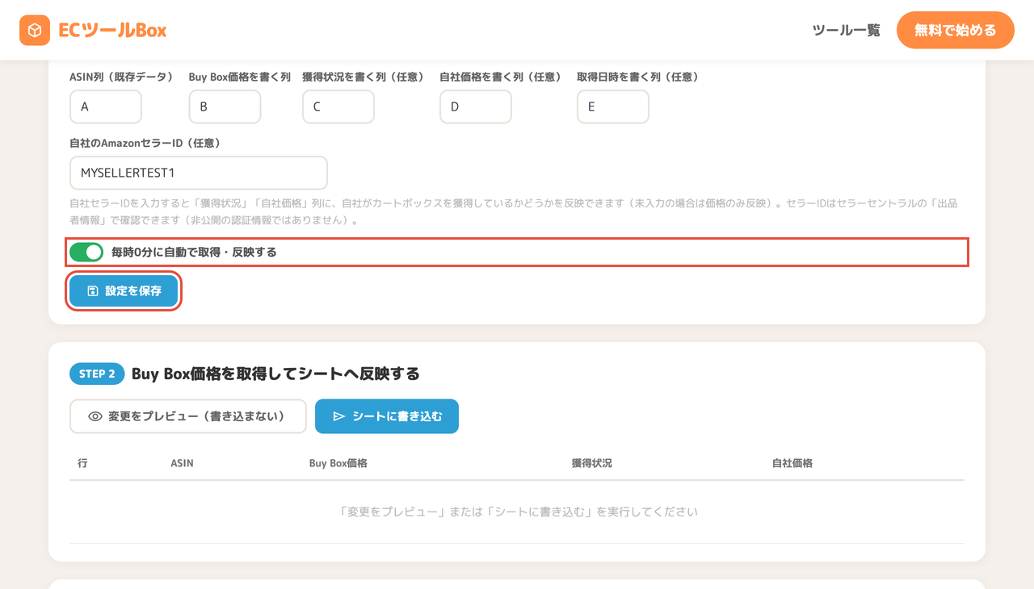Click the empty-table placeholder message
The width and height of the screenshot is (1034, 589).
(517, 512)
